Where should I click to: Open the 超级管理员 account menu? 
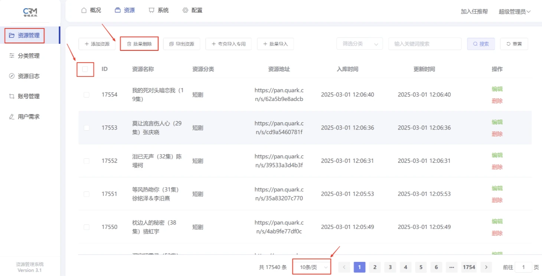514,11
